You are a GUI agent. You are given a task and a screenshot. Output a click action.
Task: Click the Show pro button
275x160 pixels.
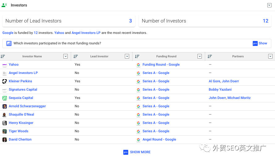[x=260, y=43]
